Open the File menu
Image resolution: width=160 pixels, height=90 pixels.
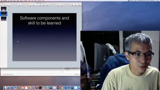pyautogui.click(x=9, y=0)
